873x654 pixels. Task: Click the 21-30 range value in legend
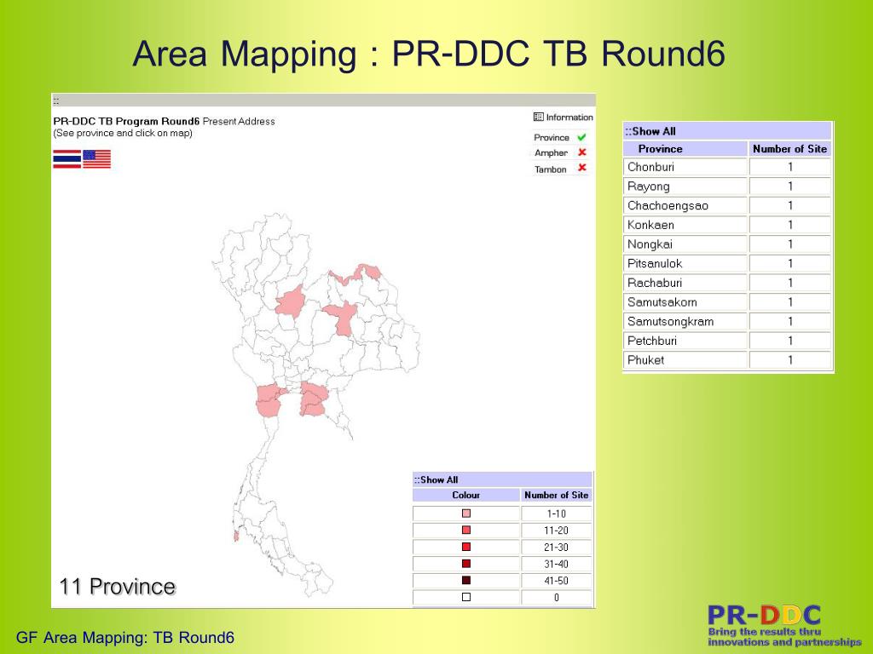click(556, 548)
